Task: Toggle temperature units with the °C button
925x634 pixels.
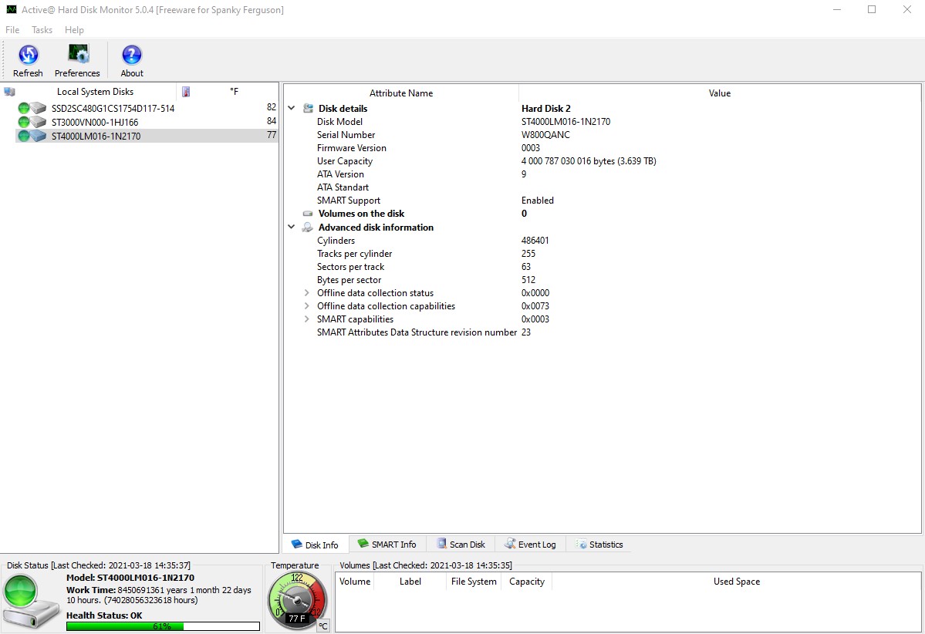Action: [x=322, y=626]
